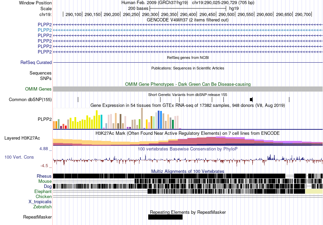
Task: Click the 'SNPs' label under Sequences
Action: click(46, 78)
